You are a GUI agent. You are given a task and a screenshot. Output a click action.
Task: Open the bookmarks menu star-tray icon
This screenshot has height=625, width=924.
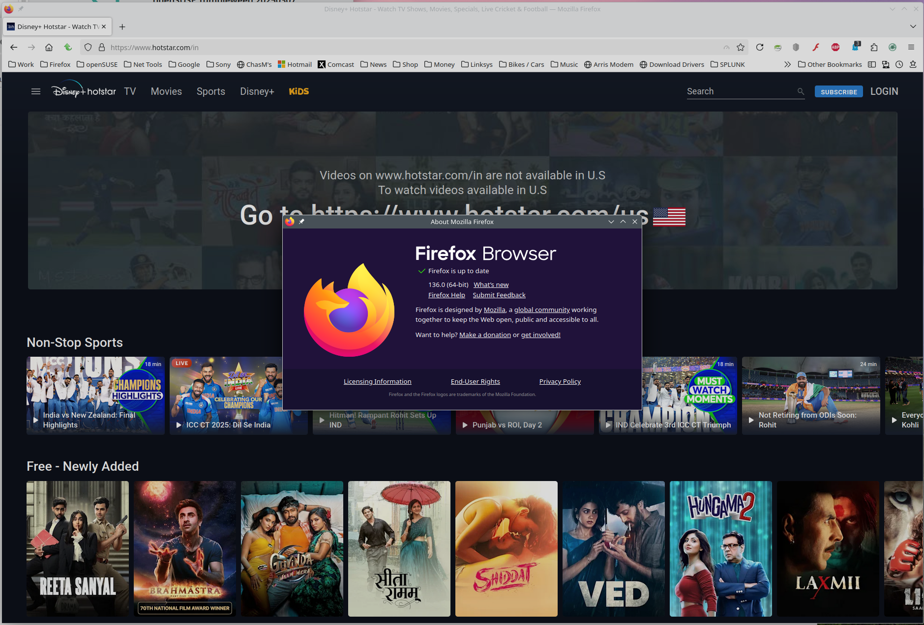(913, 64)
